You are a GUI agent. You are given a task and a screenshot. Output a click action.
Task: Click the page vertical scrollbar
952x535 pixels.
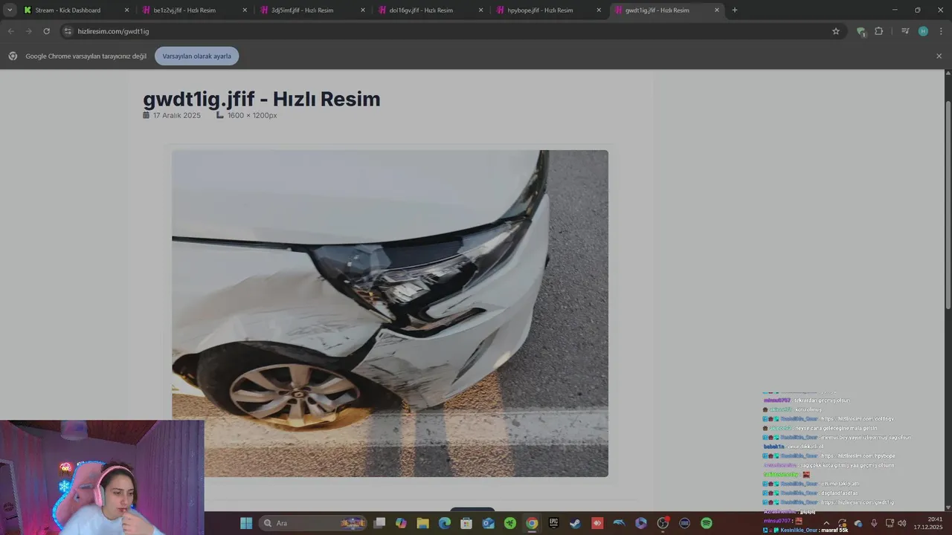tap(948, 204)
